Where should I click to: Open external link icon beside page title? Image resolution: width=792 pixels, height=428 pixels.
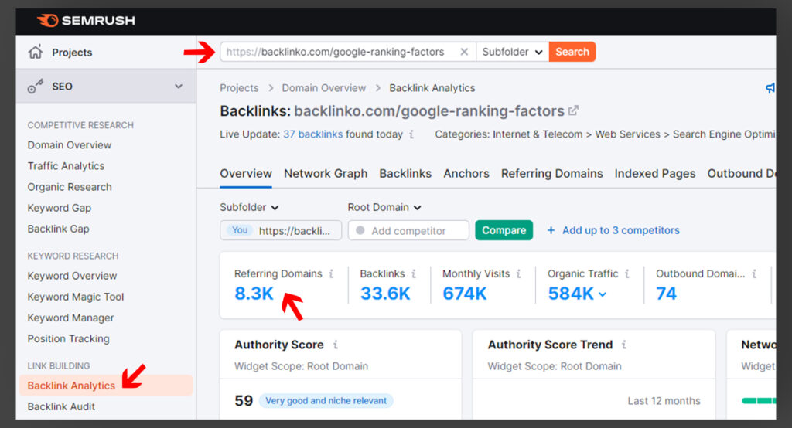(573, 110)
